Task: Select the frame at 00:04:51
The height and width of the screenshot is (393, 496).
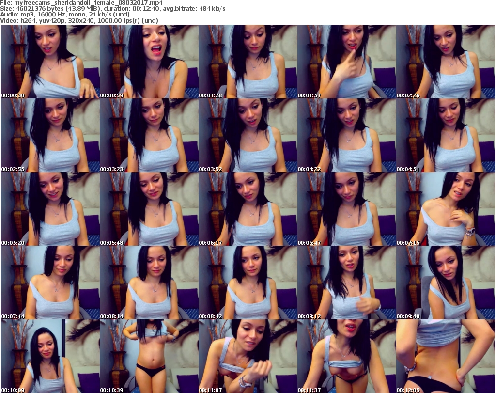Action: (x=446, y=135)
